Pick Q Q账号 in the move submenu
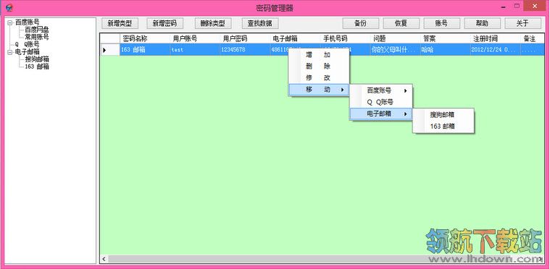Image resolution: width=550 pixels, height=269 pixels. [x=381, y=102]
